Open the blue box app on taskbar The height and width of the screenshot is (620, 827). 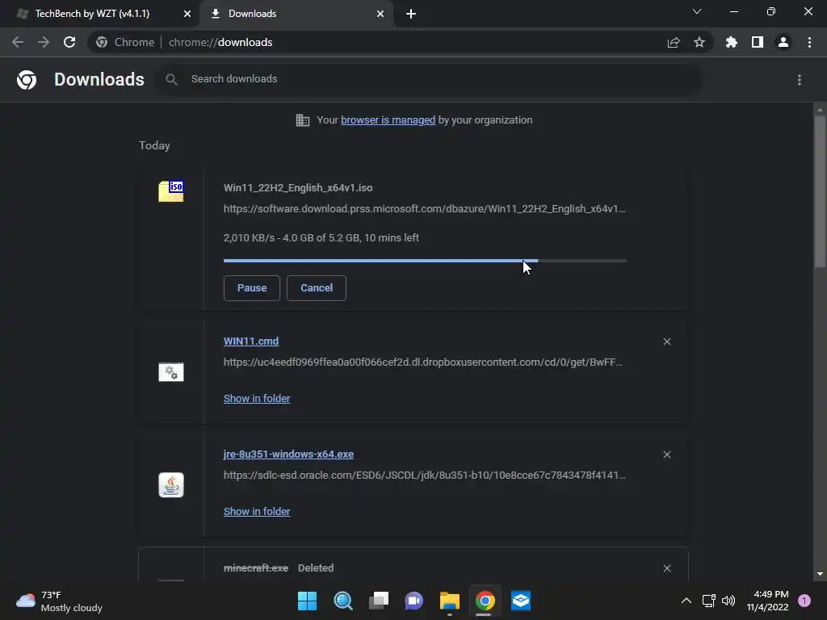pyautogui.click(x=521, y=601)
